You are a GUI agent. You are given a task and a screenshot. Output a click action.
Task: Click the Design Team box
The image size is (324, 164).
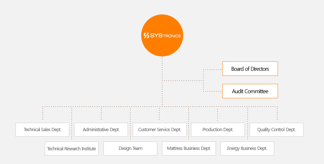pyautogui.click(x=130, y=148)
